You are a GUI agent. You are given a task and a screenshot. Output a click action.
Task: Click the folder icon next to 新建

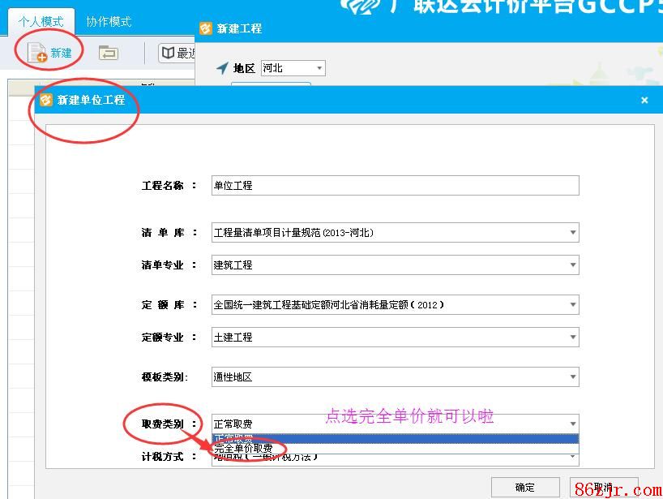[x=108, y=53]
